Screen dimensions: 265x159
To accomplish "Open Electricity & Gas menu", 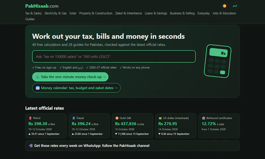I will pos(56,13).
